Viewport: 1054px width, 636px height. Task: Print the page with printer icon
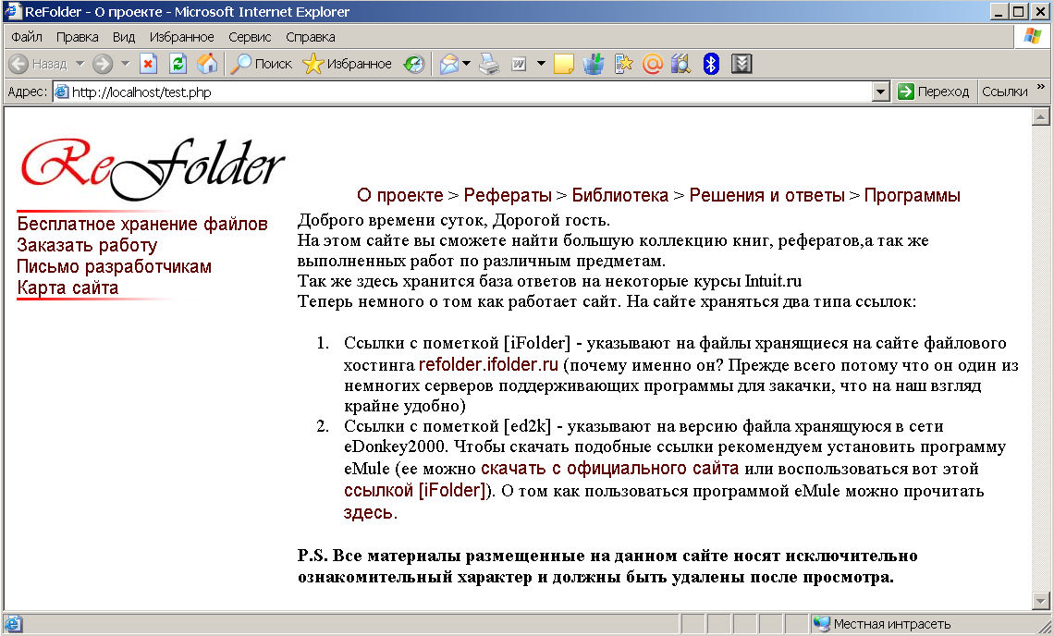tap(489, 64)
